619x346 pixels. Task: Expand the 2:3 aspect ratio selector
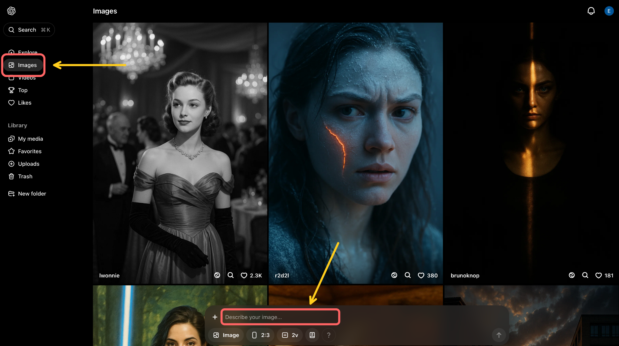[260, 335]
